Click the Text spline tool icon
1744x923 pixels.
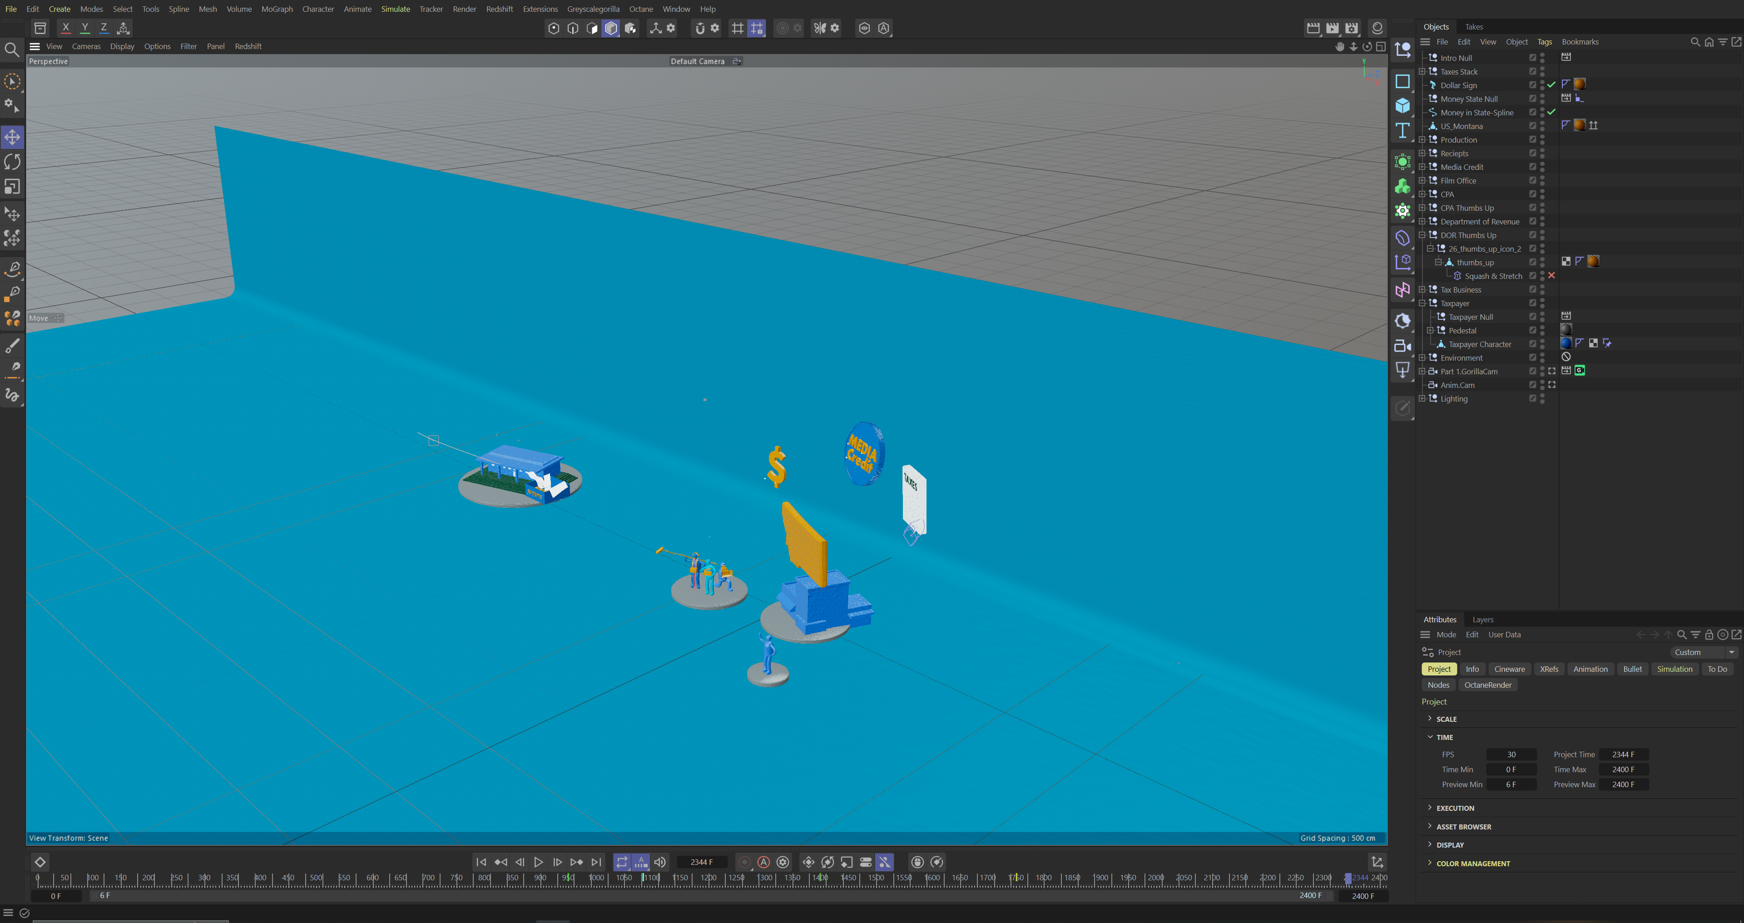(1402, 130)
